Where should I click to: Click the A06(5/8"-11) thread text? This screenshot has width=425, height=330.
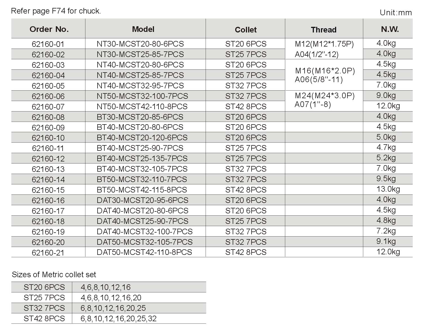pos(319,80)
